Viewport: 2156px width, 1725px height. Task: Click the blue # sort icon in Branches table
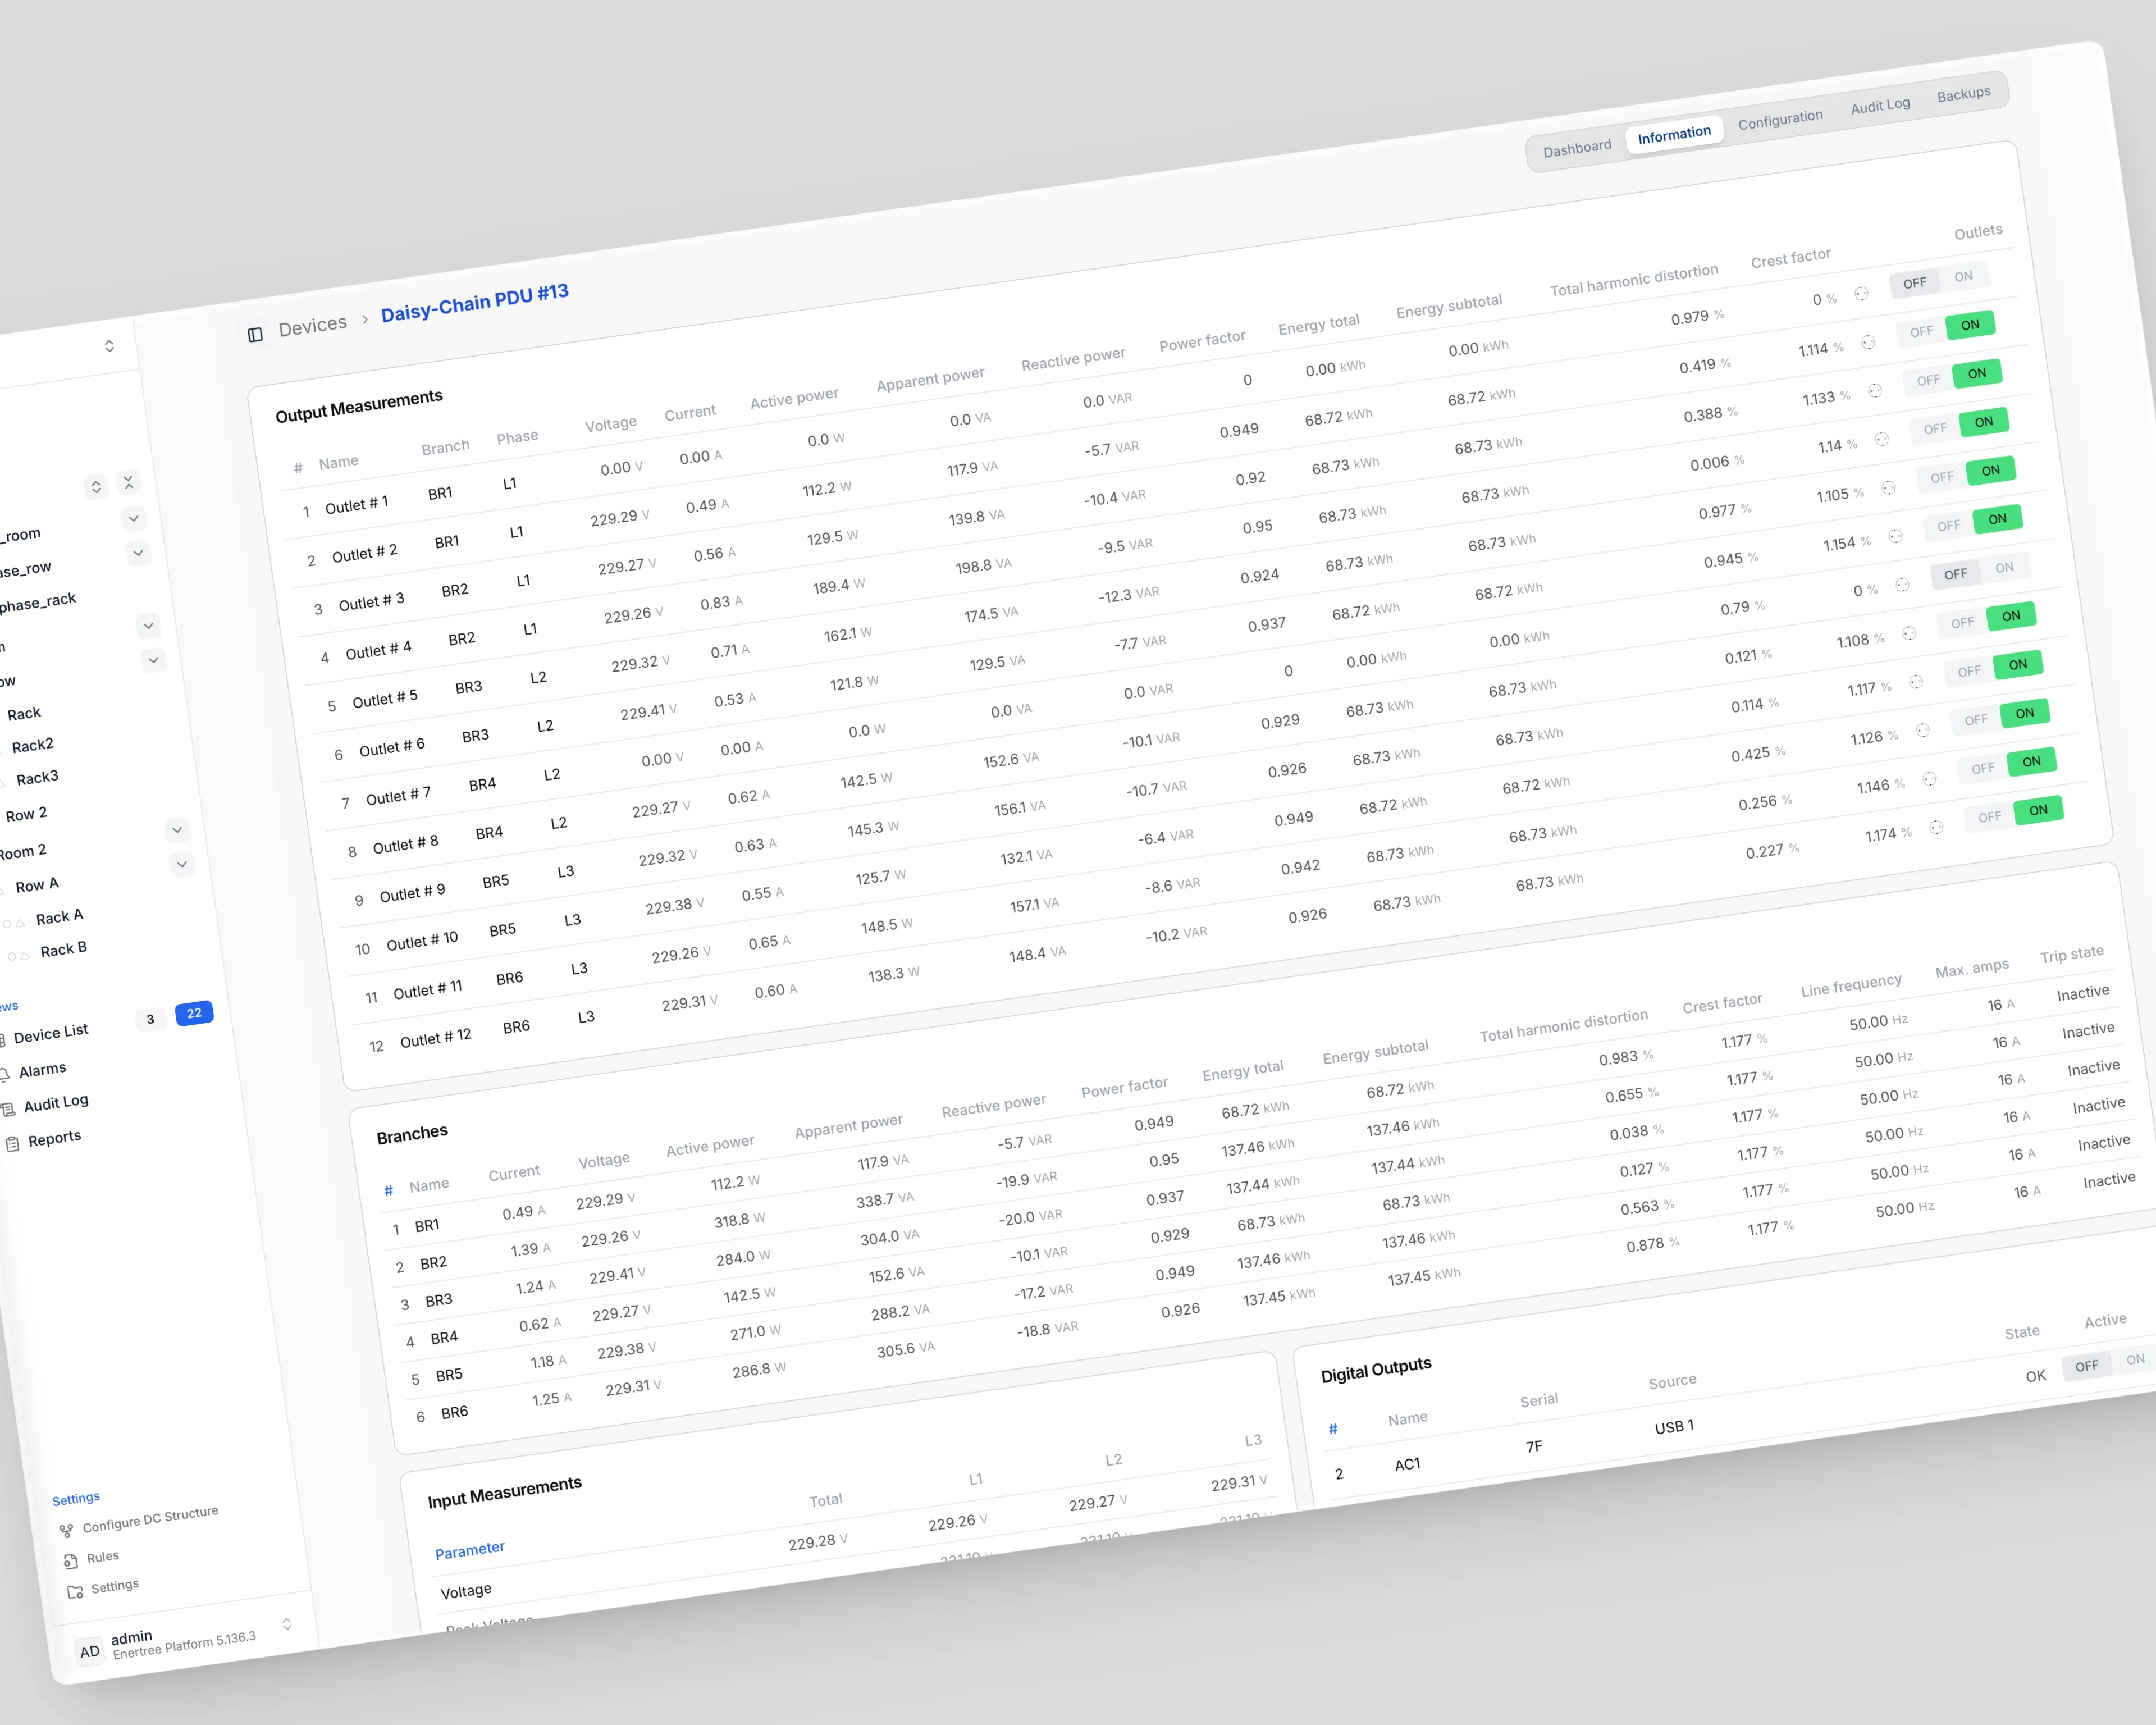pos(388,1190)
